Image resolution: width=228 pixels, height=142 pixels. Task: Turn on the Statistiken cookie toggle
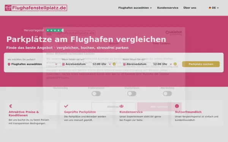click(132, 94)
